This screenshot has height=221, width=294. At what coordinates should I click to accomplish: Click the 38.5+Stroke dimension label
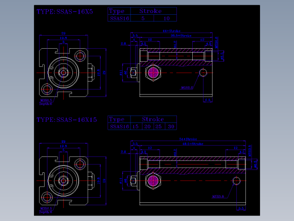[x=181, y=36]
